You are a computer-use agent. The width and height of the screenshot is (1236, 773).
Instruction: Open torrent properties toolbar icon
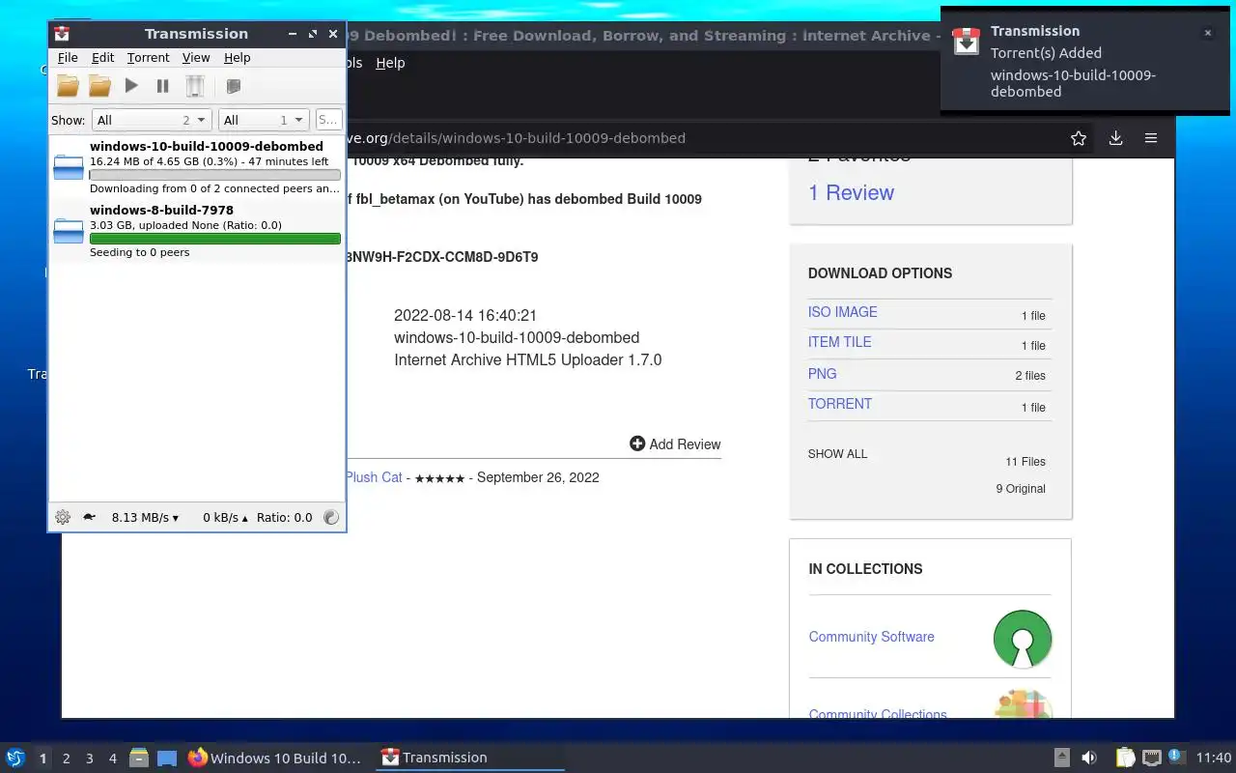233,86
